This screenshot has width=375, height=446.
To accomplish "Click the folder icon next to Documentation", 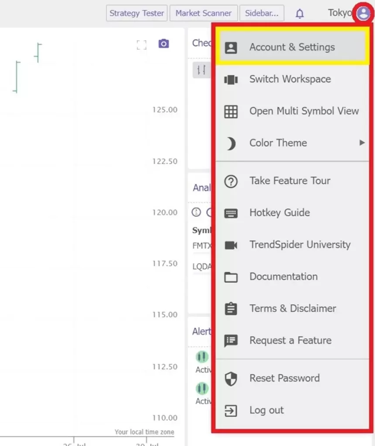I will pos(231,277).
